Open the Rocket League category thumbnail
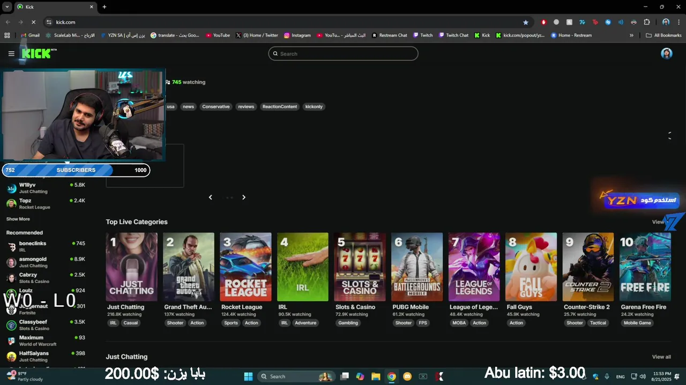 pyautogui.click(x=245, y=267)
